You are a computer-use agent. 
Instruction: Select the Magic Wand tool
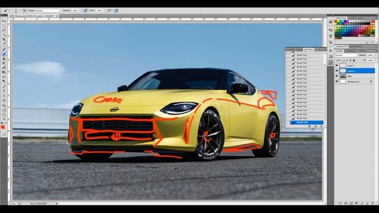click(x=4, y=35)
